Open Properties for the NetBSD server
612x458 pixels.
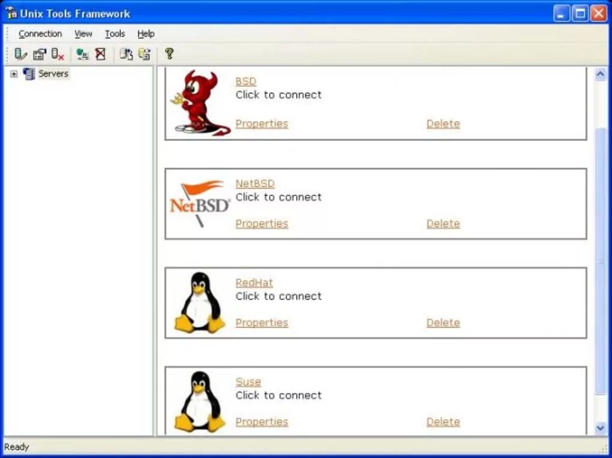pos(262,224)
